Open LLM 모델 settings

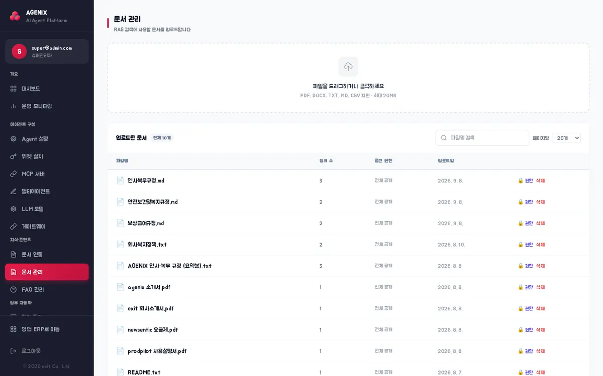[x=47, y=209]
